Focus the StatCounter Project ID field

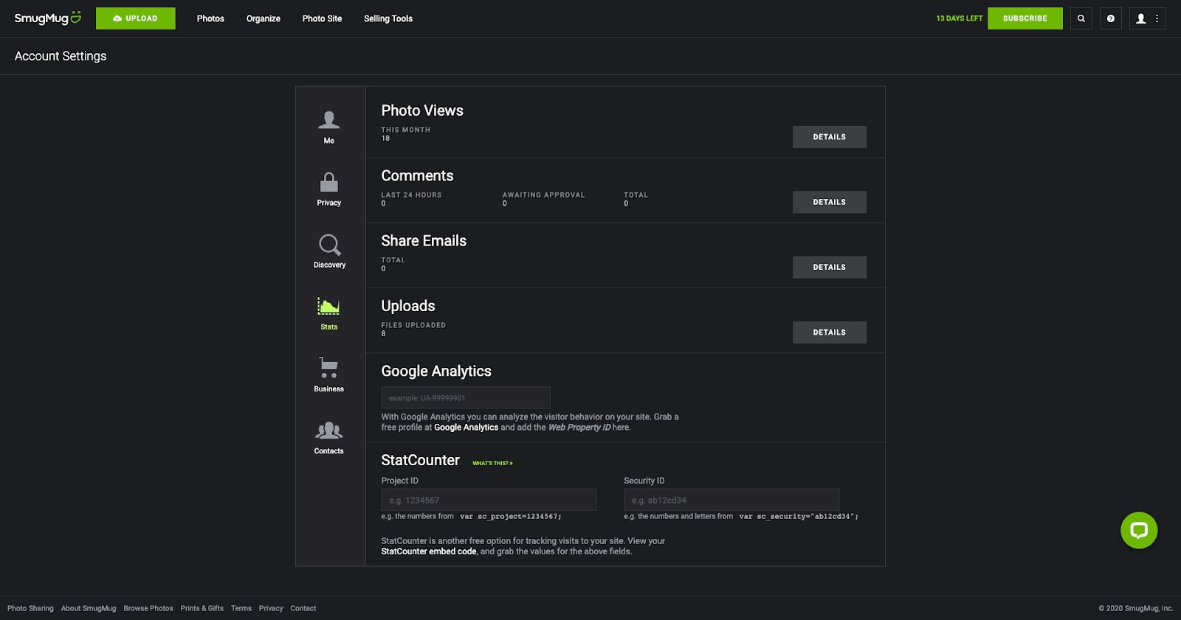[x=489, y=500]
